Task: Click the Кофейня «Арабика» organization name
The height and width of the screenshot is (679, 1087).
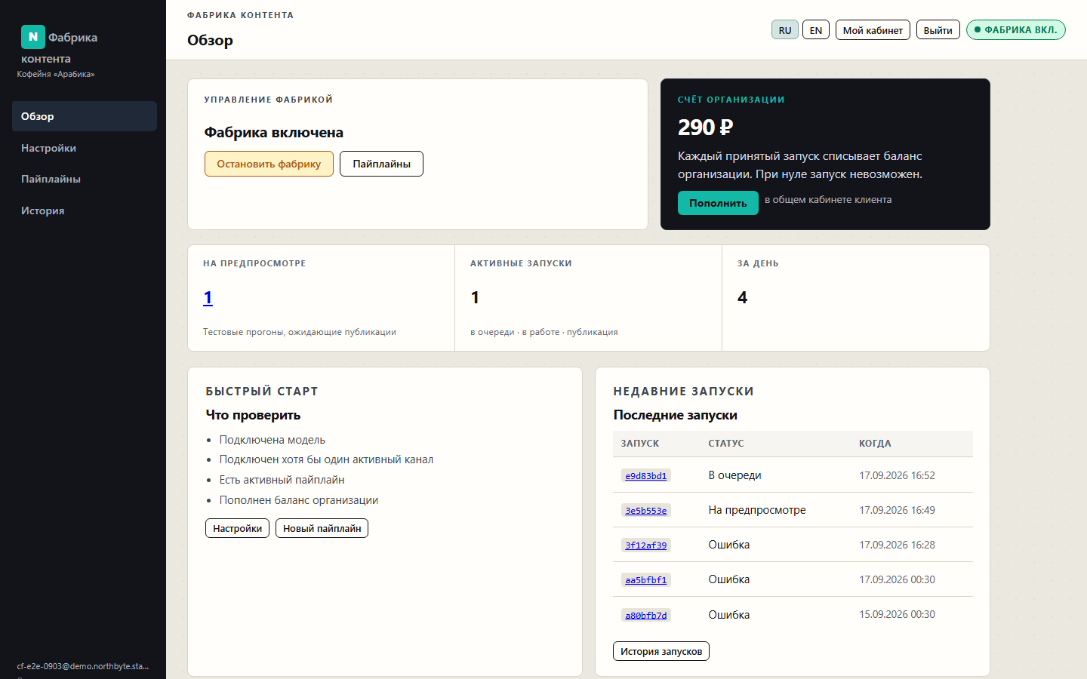Action: point(56,74)
